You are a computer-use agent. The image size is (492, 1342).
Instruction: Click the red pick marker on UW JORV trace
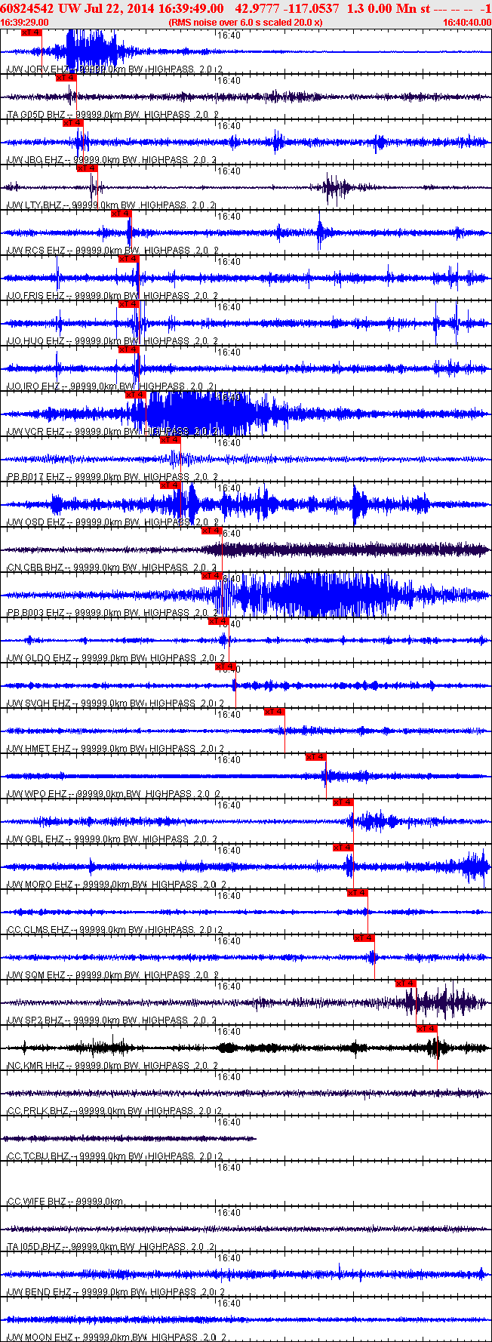click(31, 32)
